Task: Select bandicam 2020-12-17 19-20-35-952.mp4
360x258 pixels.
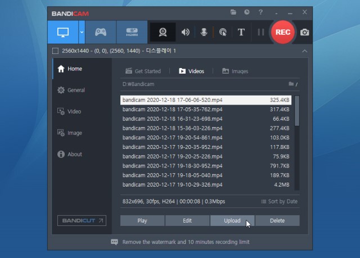Action: (206, 147)
